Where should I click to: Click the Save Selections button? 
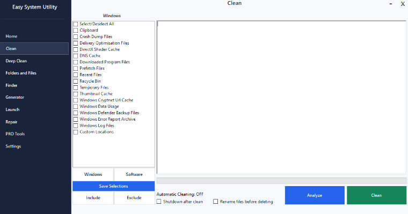(113, 186)
